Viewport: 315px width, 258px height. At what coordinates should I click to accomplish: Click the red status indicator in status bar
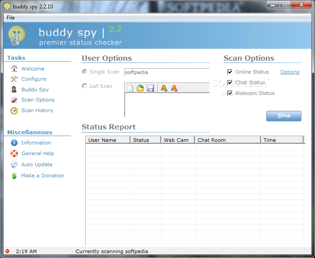pyautogui.click(x=8, y=251)
